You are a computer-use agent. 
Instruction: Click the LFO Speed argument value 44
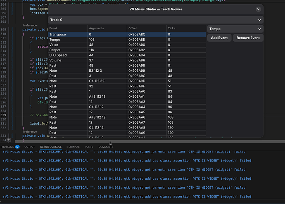click(x=91, y=55)
